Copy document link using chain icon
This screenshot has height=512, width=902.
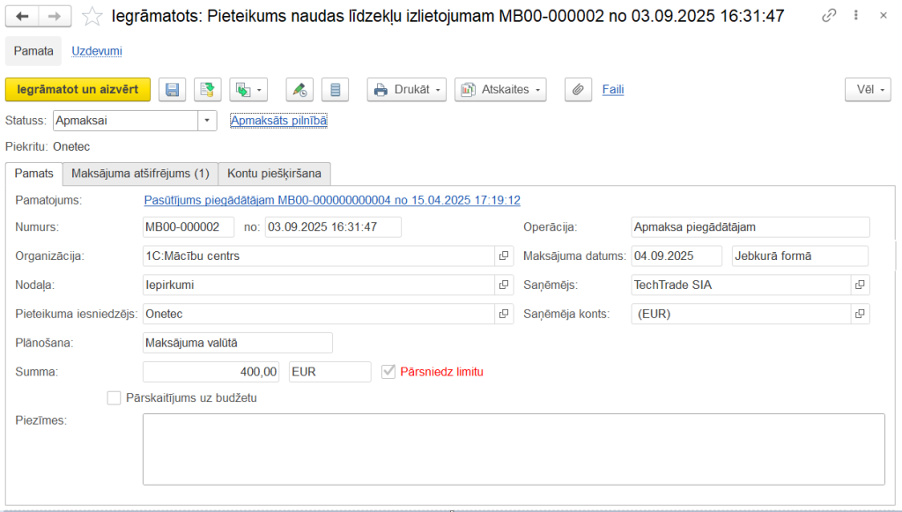tap(828, 16)
